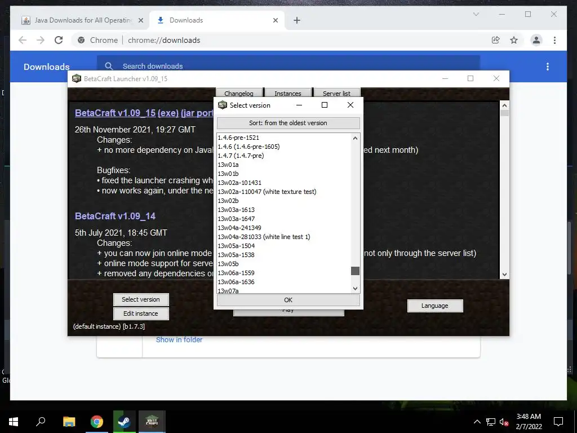Open Windows taskbar search
Screen dimensions: 577x433
pos(41,422)
